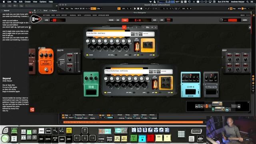Click the red record pad on controller
The width and height of the screenshot is (256, 144).
click(150, 138)
